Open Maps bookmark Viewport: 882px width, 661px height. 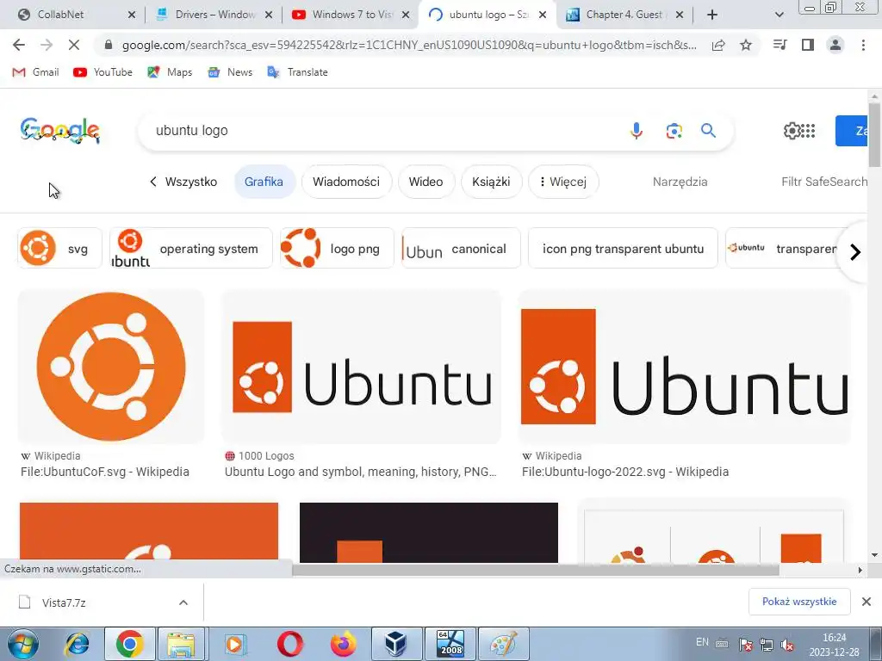pos(170,72)
